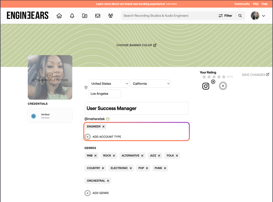Open the FAQ link
273x202 pixels.
click(256, 4)
